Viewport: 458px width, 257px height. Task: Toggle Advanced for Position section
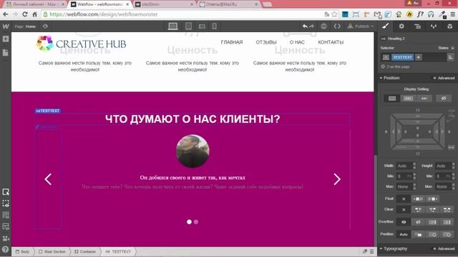click(444, 78)
